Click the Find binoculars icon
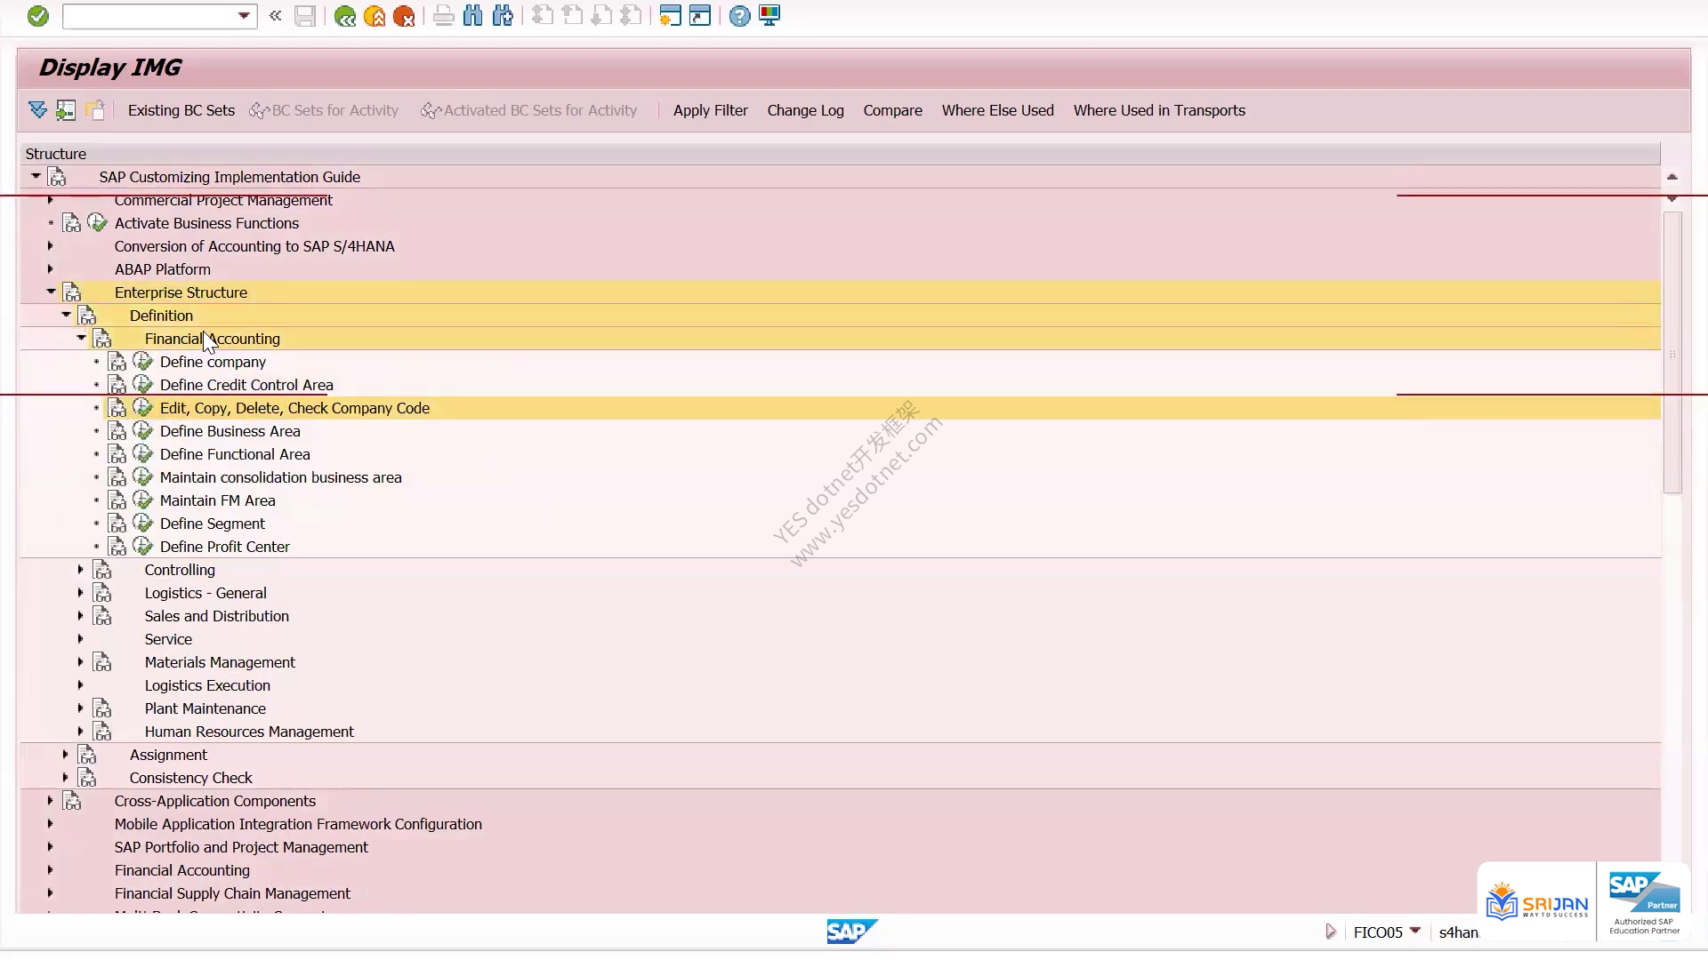 tap(473, 16)
